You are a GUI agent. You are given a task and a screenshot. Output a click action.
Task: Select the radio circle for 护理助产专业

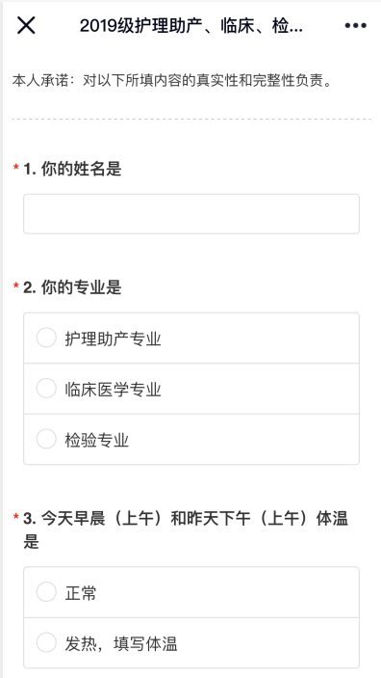(46, 338)
